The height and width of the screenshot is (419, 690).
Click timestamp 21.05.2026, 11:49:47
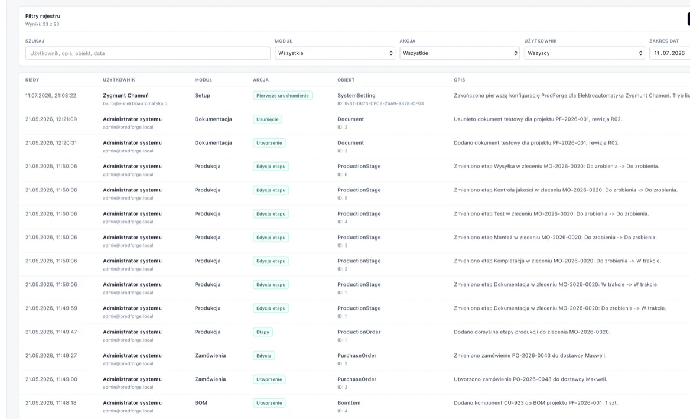[x=51, y=332]
